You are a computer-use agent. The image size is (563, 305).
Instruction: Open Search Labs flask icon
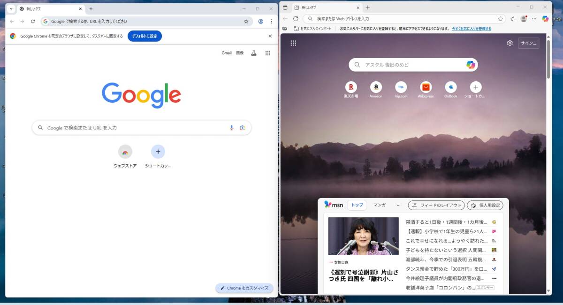coord(254,53)
